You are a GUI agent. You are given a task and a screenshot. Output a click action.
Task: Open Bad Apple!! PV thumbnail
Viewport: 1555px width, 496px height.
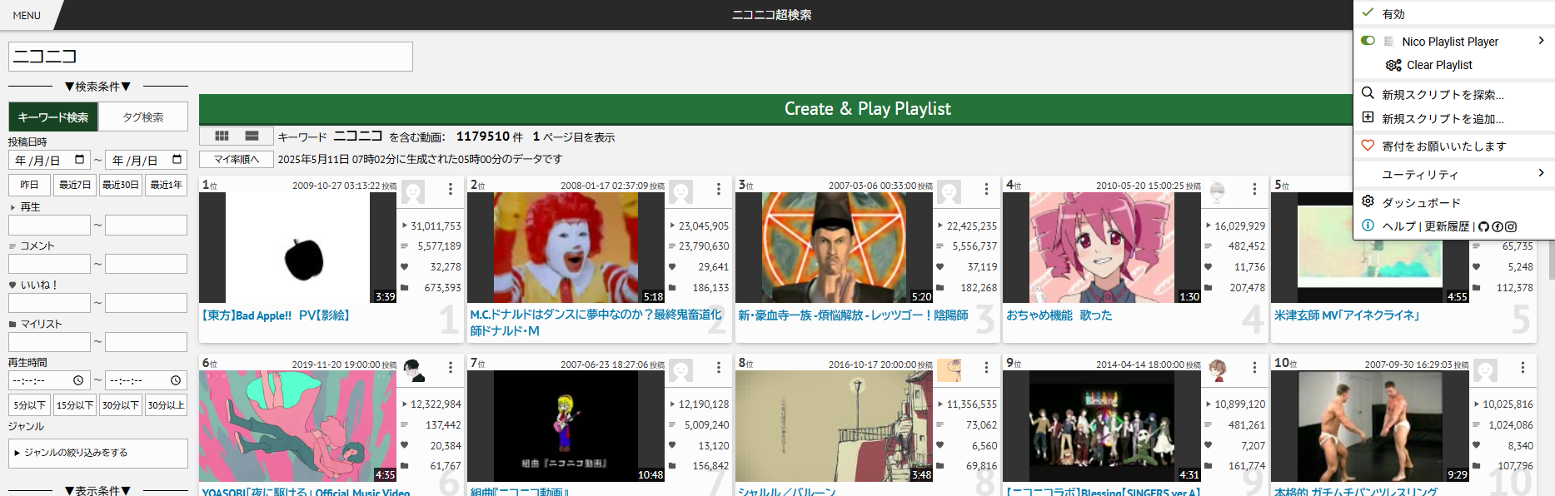click(x=298, y=247)
